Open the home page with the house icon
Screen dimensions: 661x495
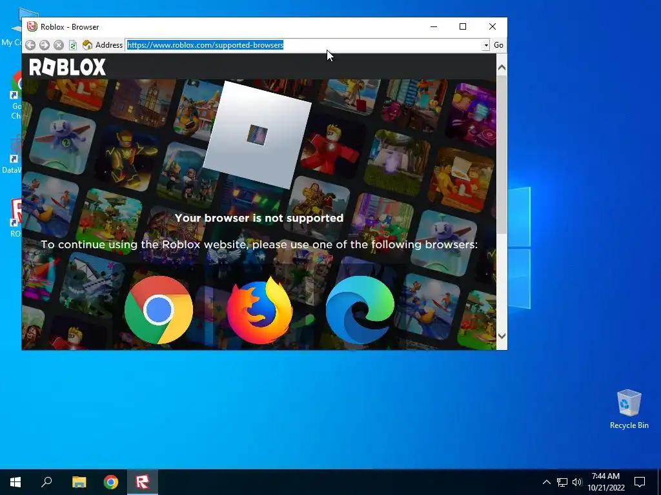tap(87, 45)
